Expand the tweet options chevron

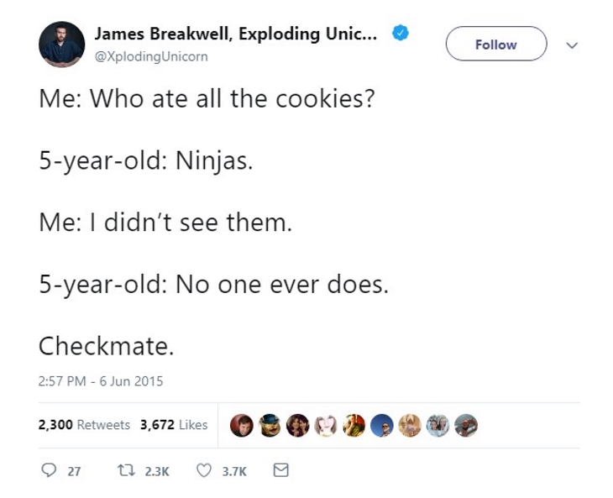click(x=574, y=45)
